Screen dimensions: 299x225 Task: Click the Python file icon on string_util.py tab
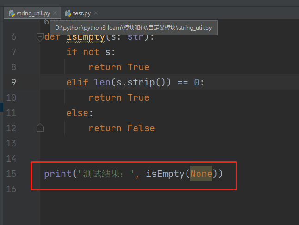pos(12,13)
